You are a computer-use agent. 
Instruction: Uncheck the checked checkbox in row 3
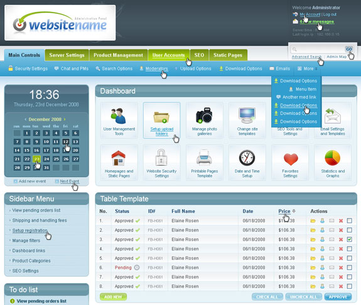349,239
